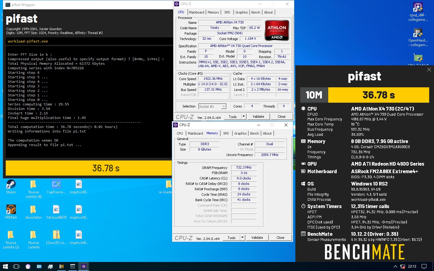
Task: Click the Core Voltage 1.184 V field
Action: click(x=250, y=39)
